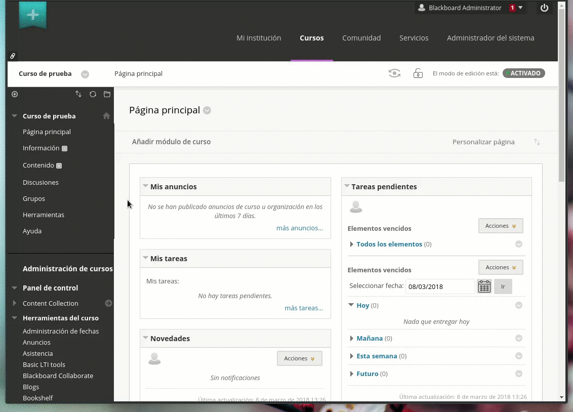
Task: Collapse the Hoy section
Action: tap(351, 305)
